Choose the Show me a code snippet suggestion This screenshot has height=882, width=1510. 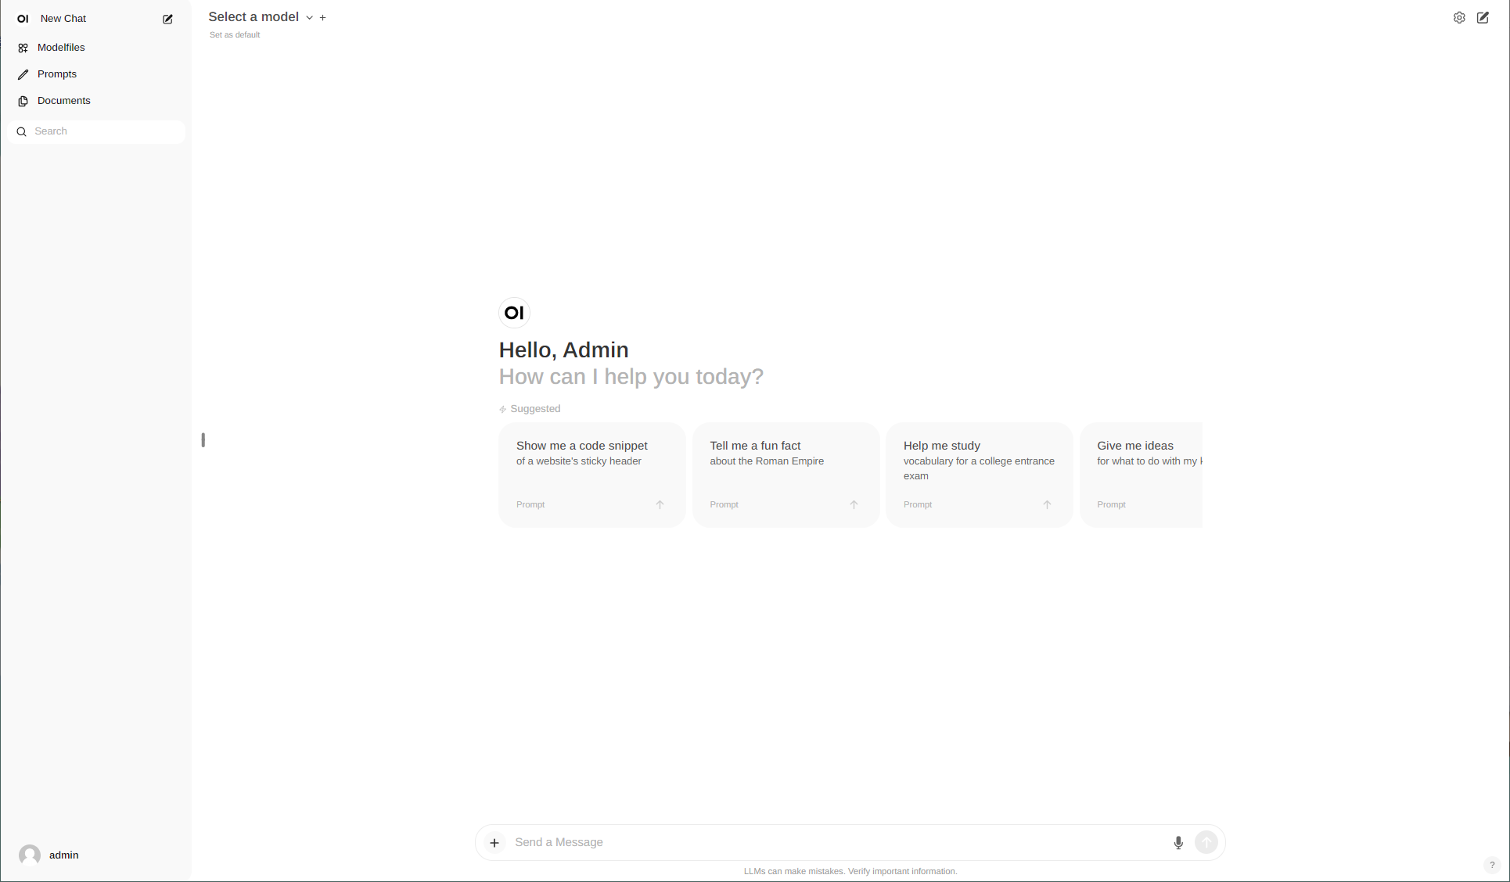591,474
